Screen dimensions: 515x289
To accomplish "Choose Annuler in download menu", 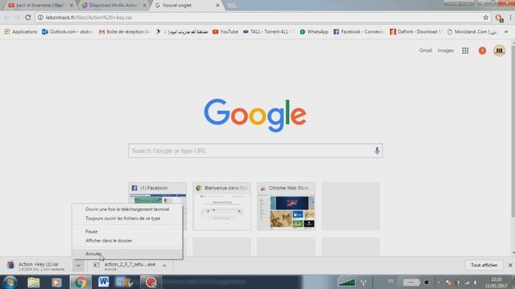I will pos(127,254).
